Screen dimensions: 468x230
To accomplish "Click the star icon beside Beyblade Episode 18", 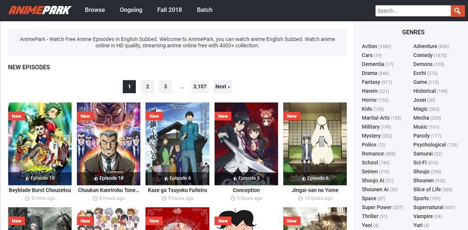I will click(x=28, y=179).
